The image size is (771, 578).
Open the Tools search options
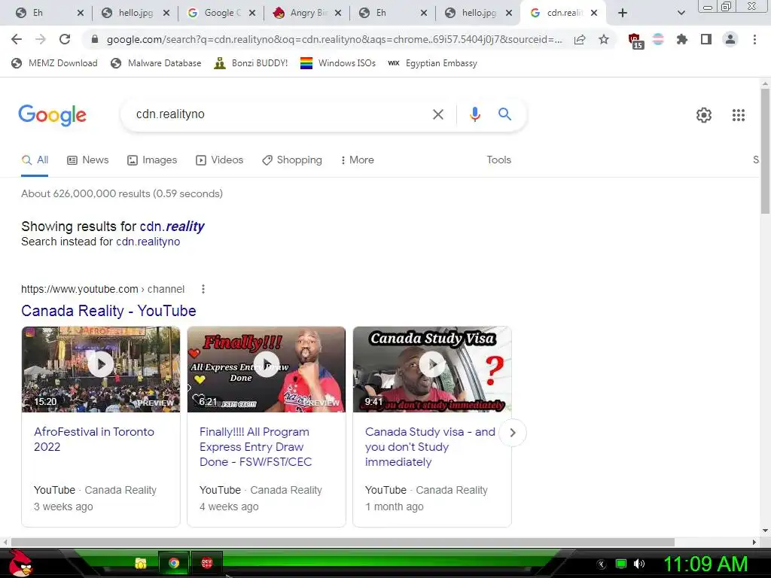(x=498, y=160)
